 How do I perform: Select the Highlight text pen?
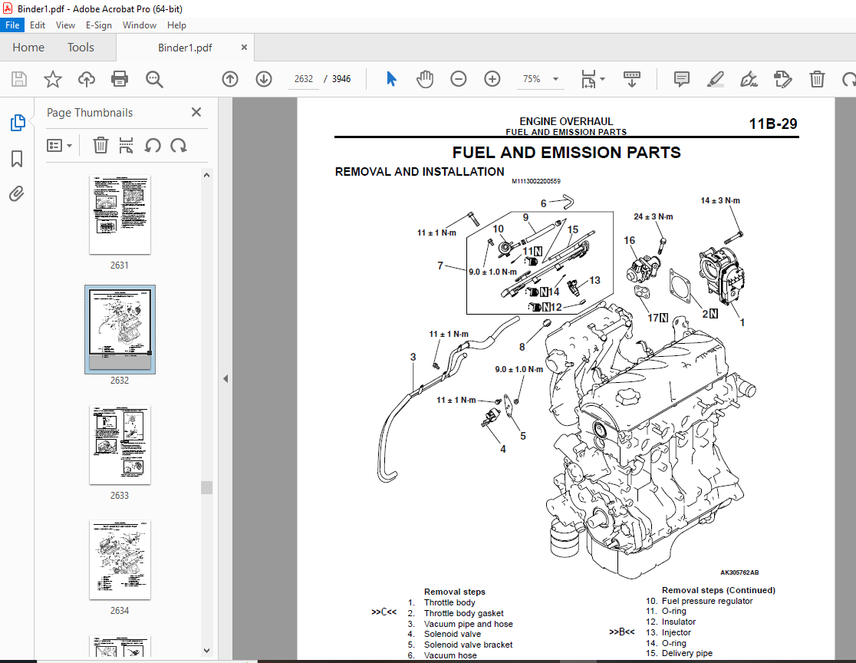[x=715, y=79]
